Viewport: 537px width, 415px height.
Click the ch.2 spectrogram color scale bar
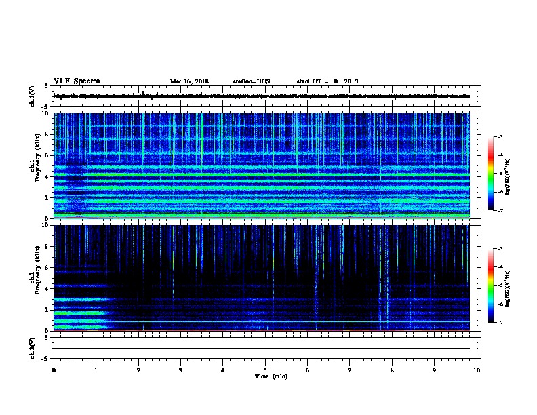490,285
